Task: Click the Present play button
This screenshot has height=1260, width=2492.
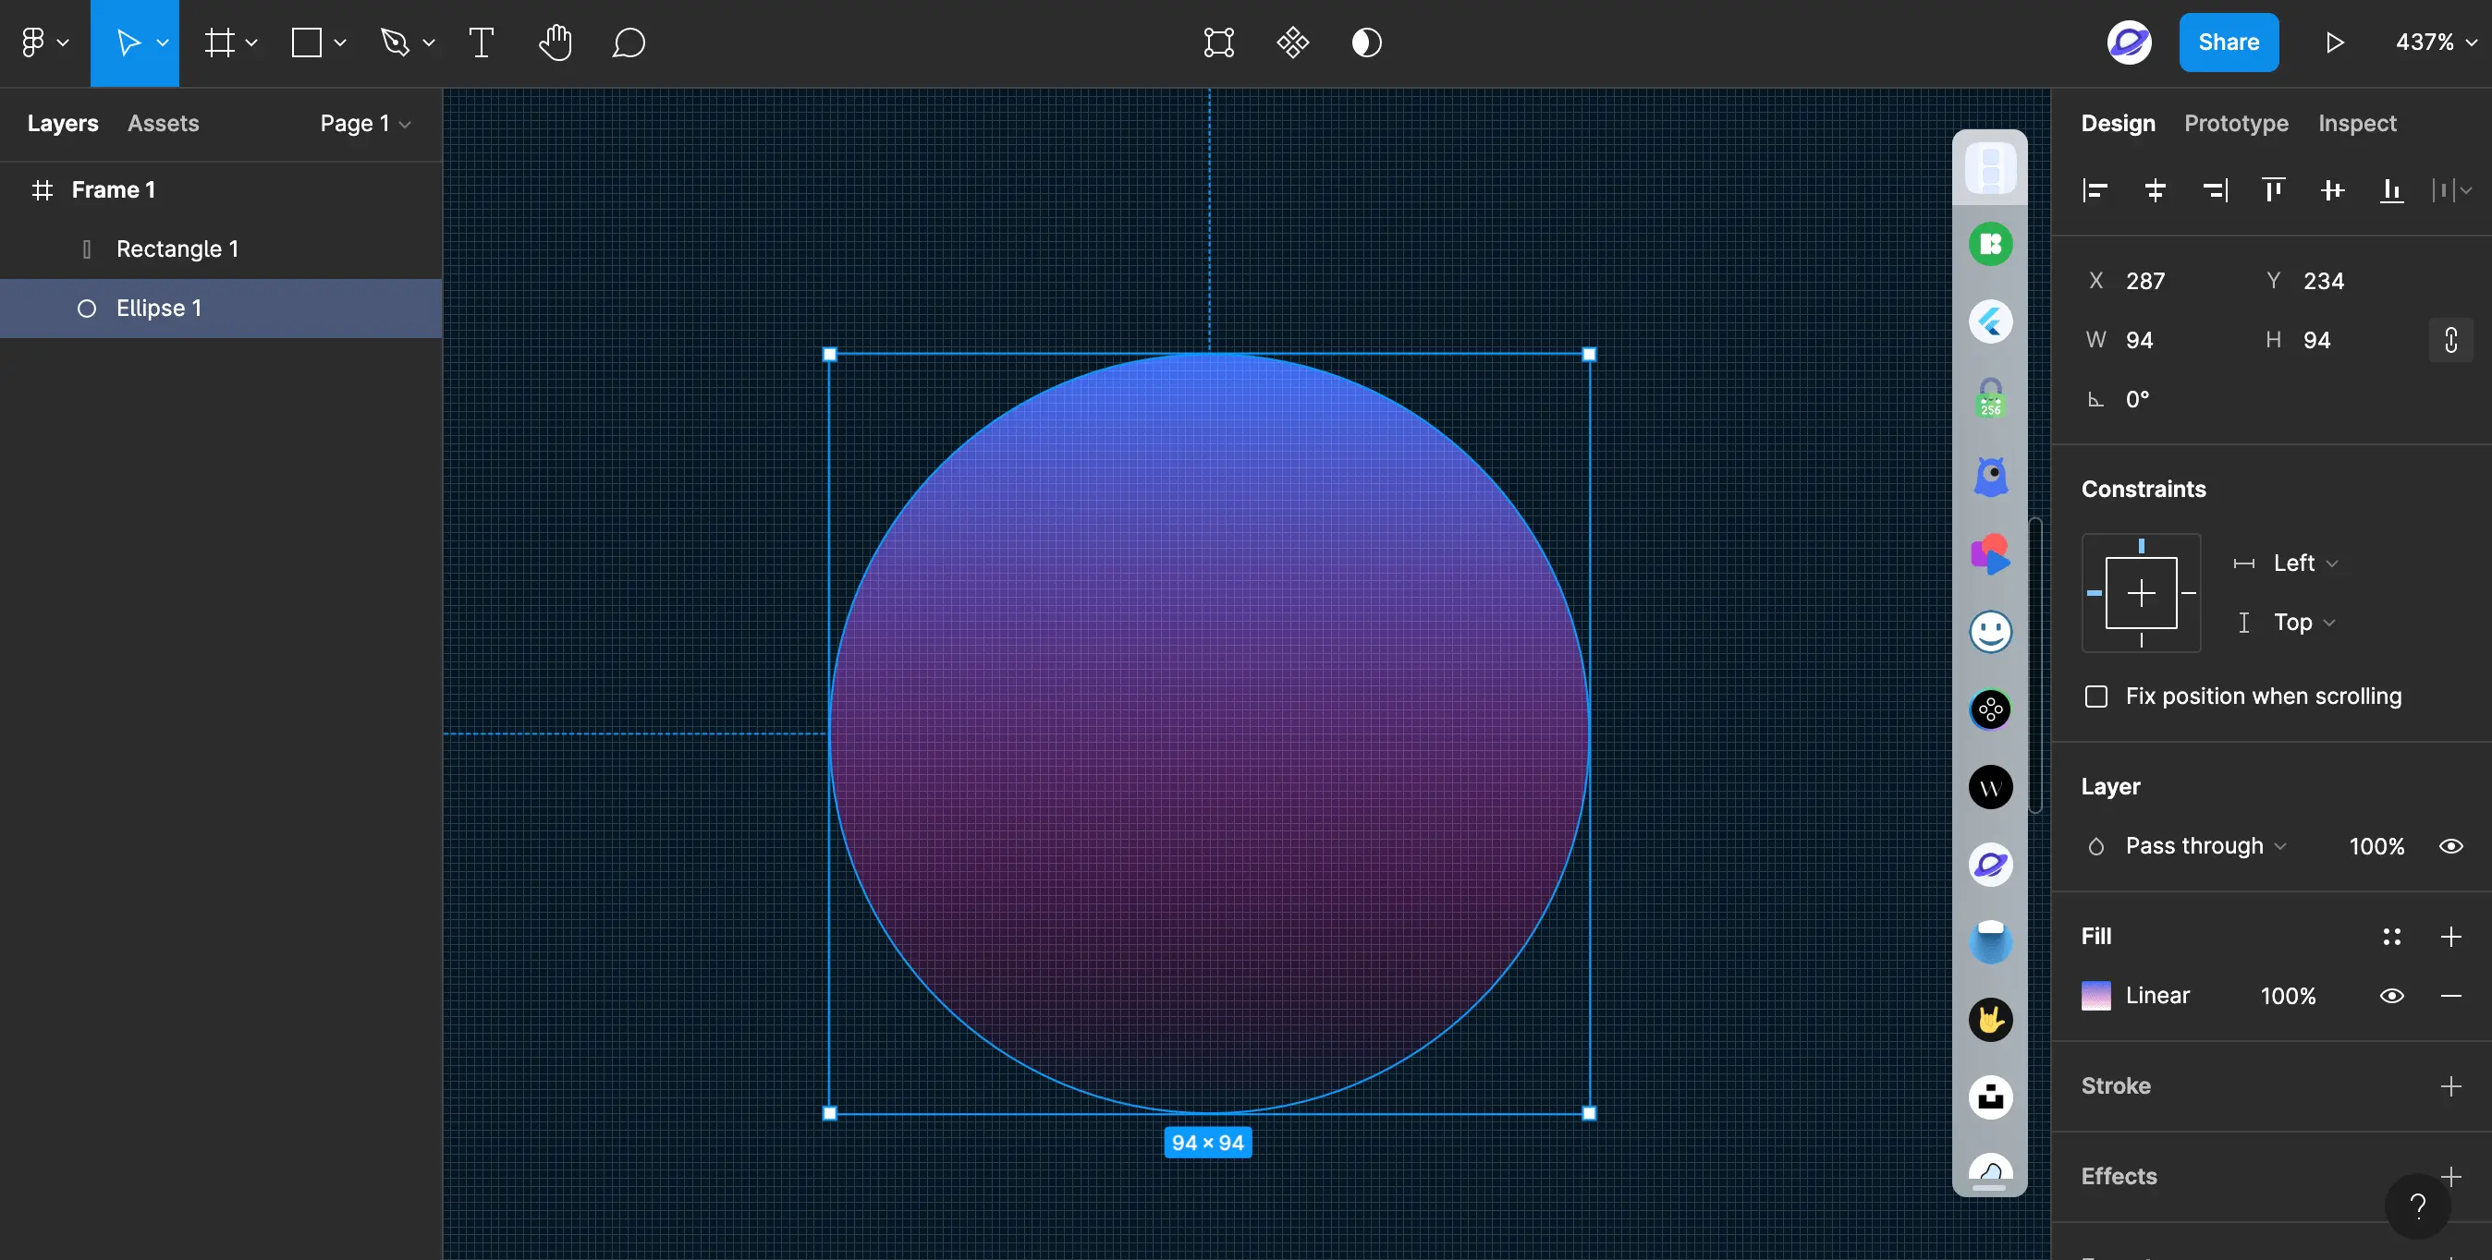Action: point(2334,42)
